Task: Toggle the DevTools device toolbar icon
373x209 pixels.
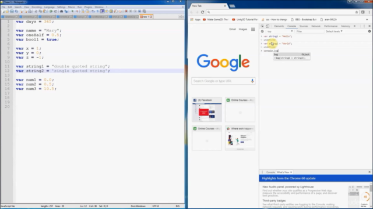Action: (268, 26)
